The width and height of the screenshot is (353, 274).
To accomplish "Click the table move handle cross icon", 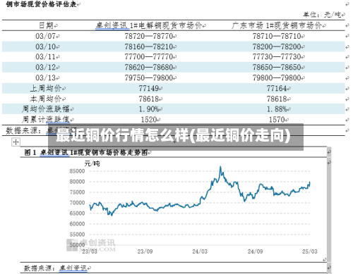I will (x=16, y=142).
